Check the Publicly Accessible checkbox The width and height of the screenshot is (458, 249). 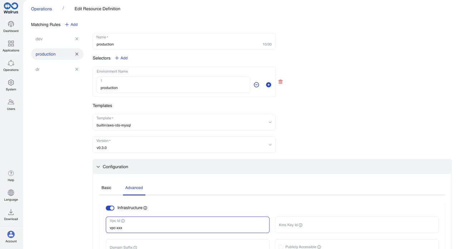point(281,247)
